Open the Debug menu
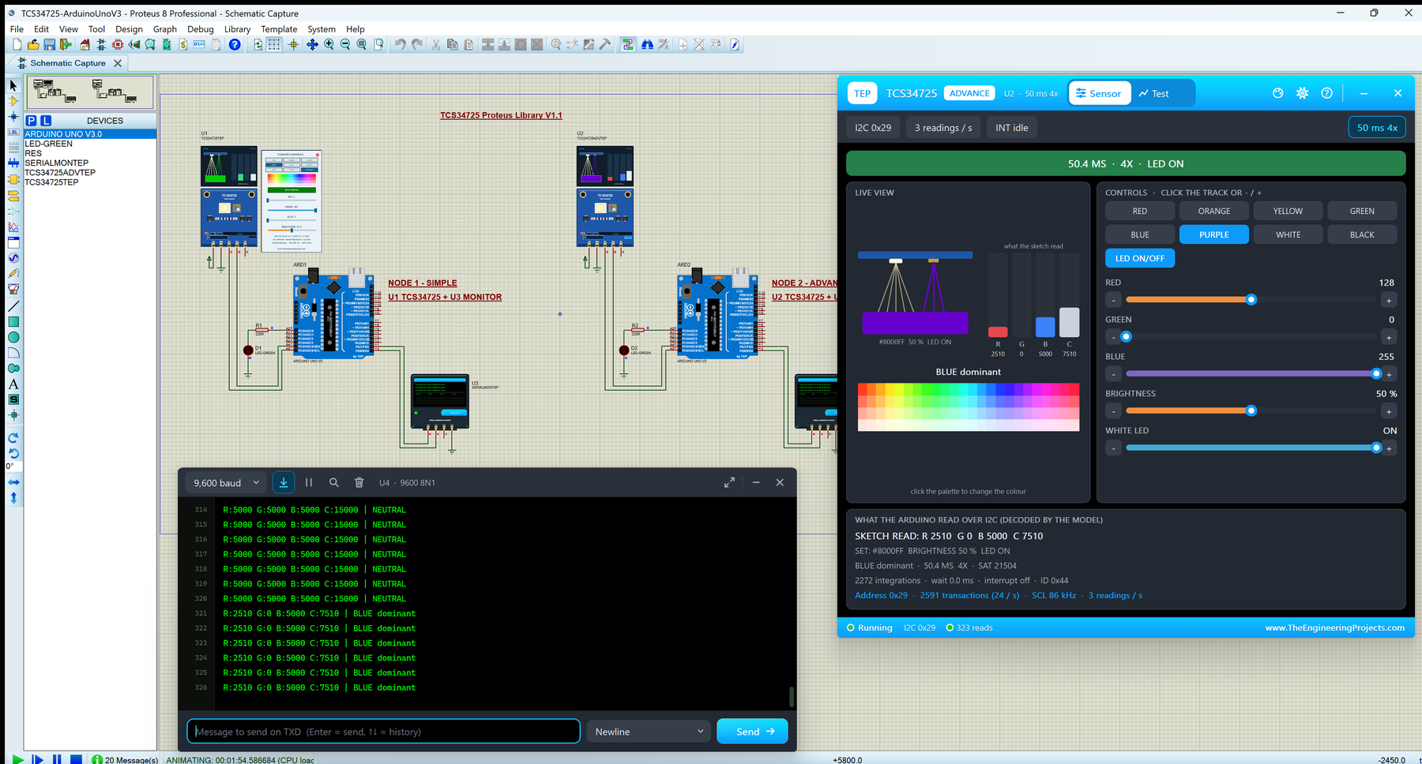The width and height of the screenshot is (1422, 764). click(200, 29)
